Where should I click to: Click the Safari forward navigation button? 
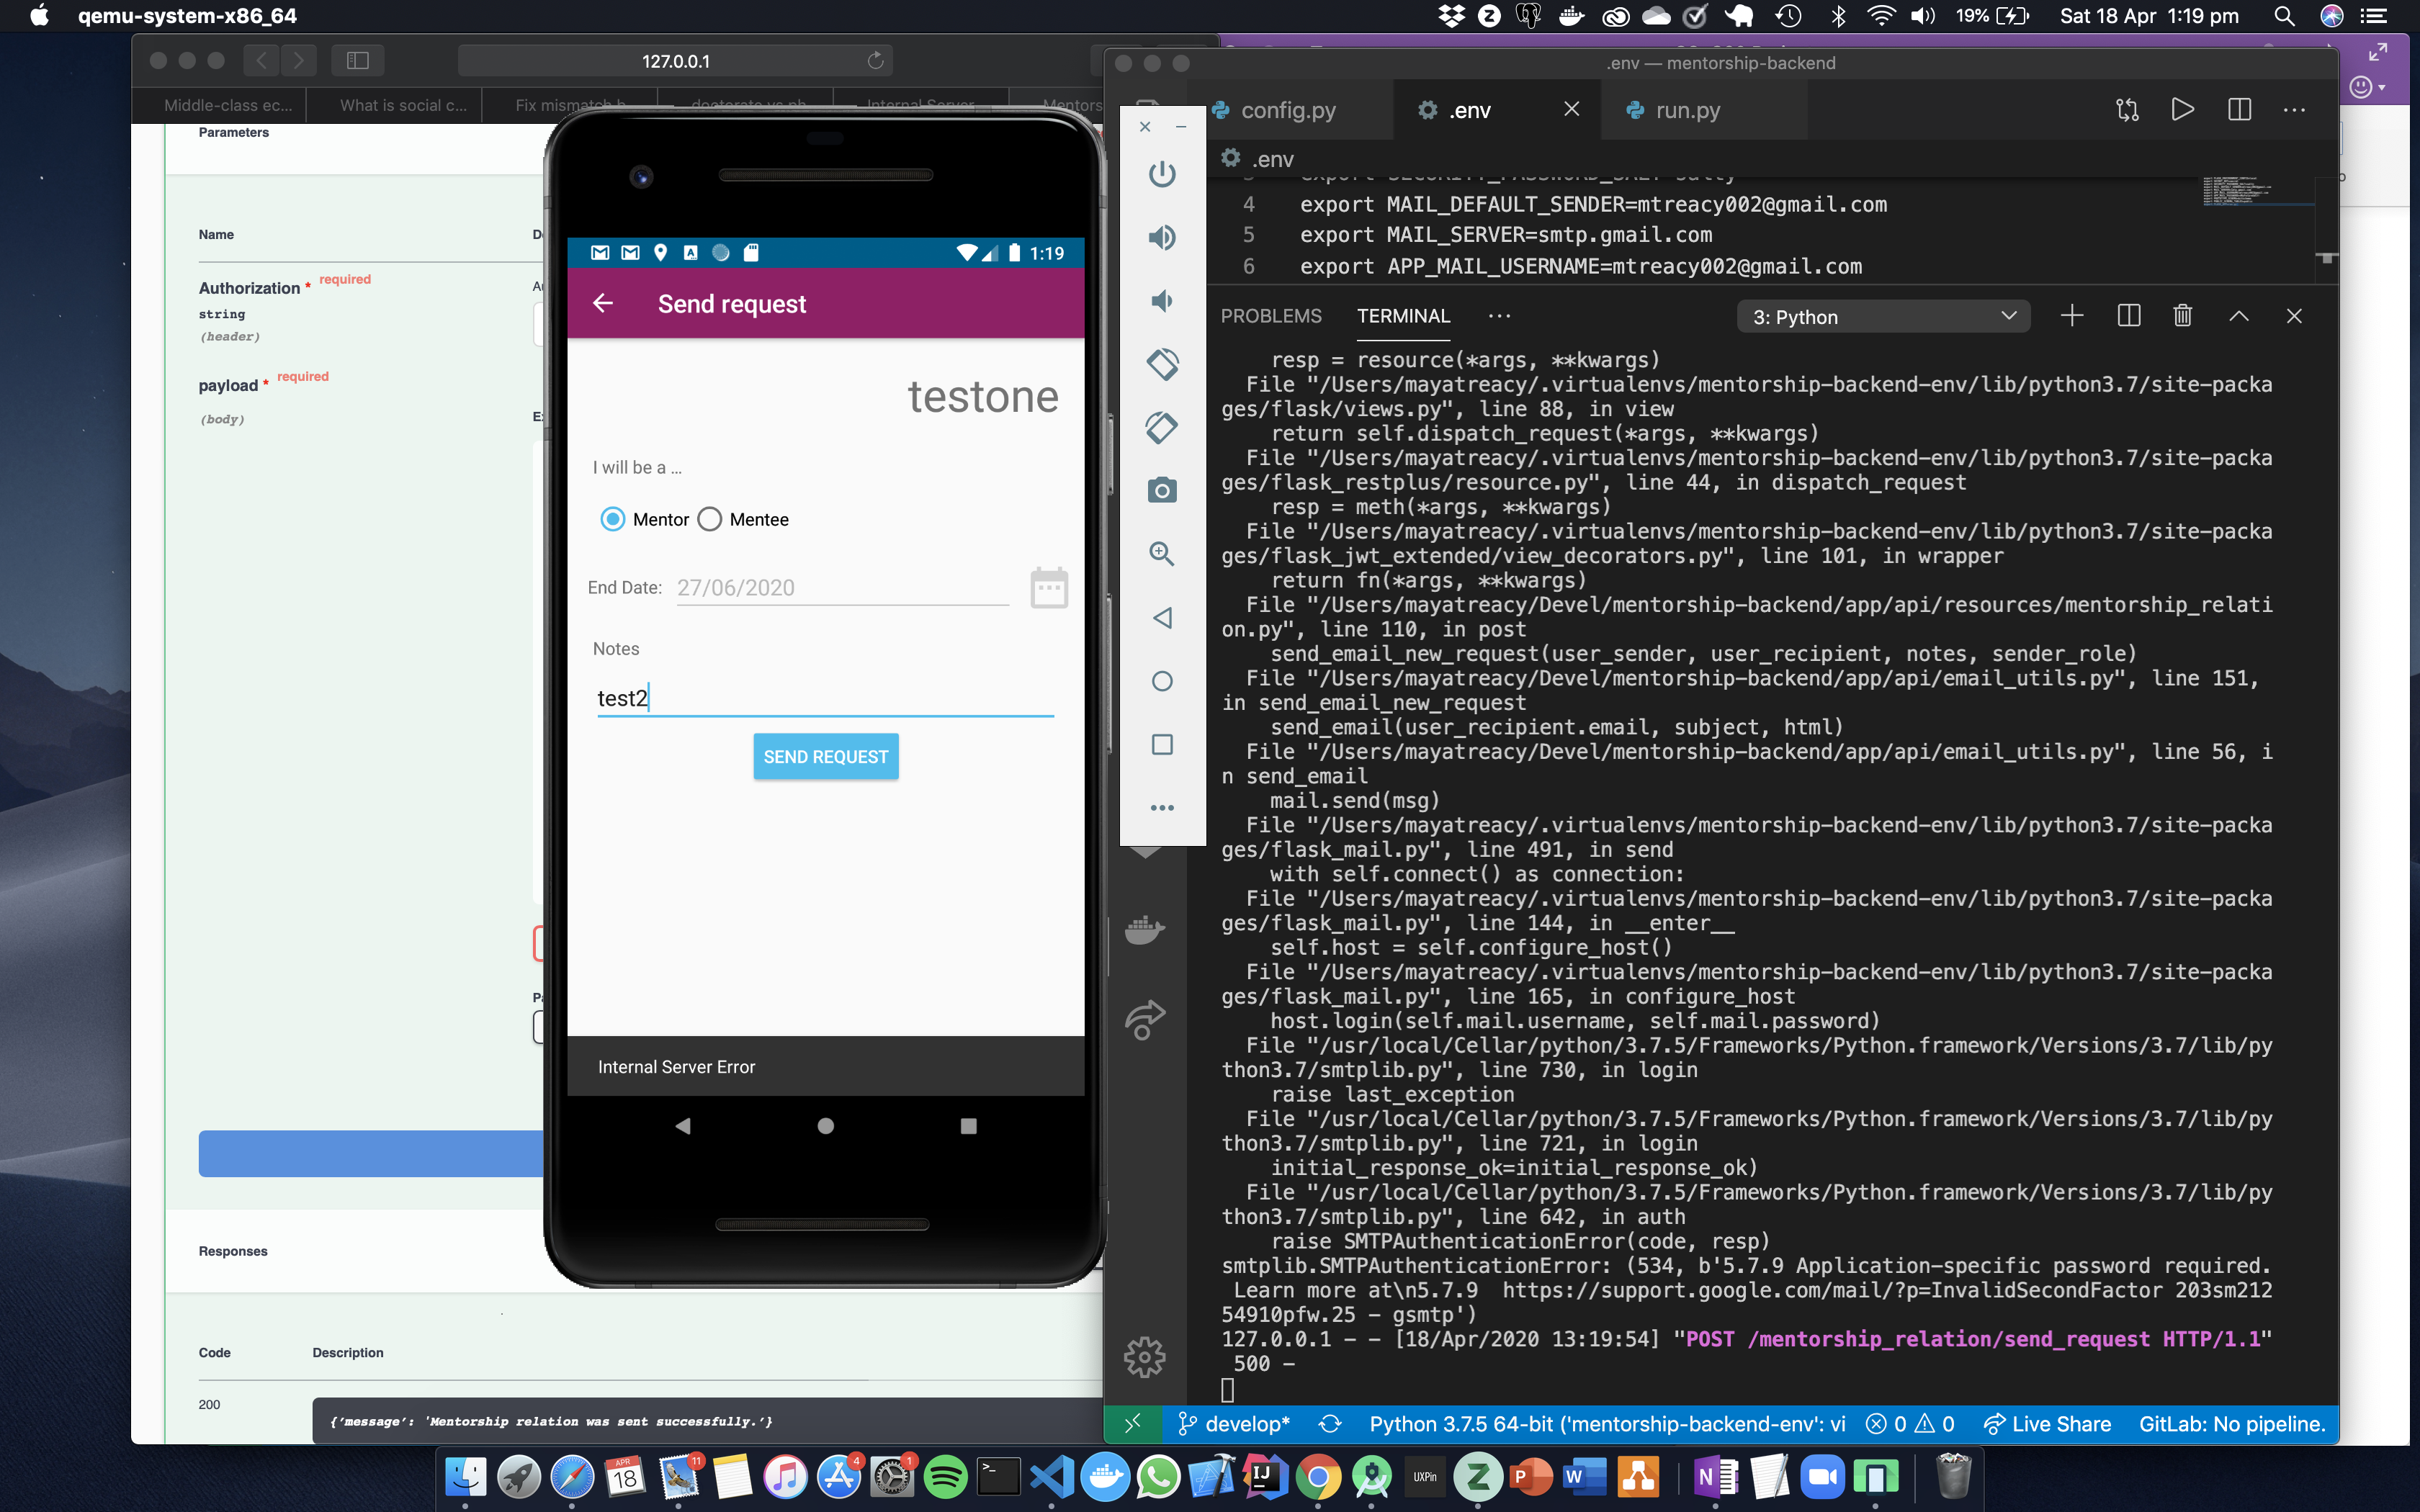pyautogui.click(x=299, y=61)
